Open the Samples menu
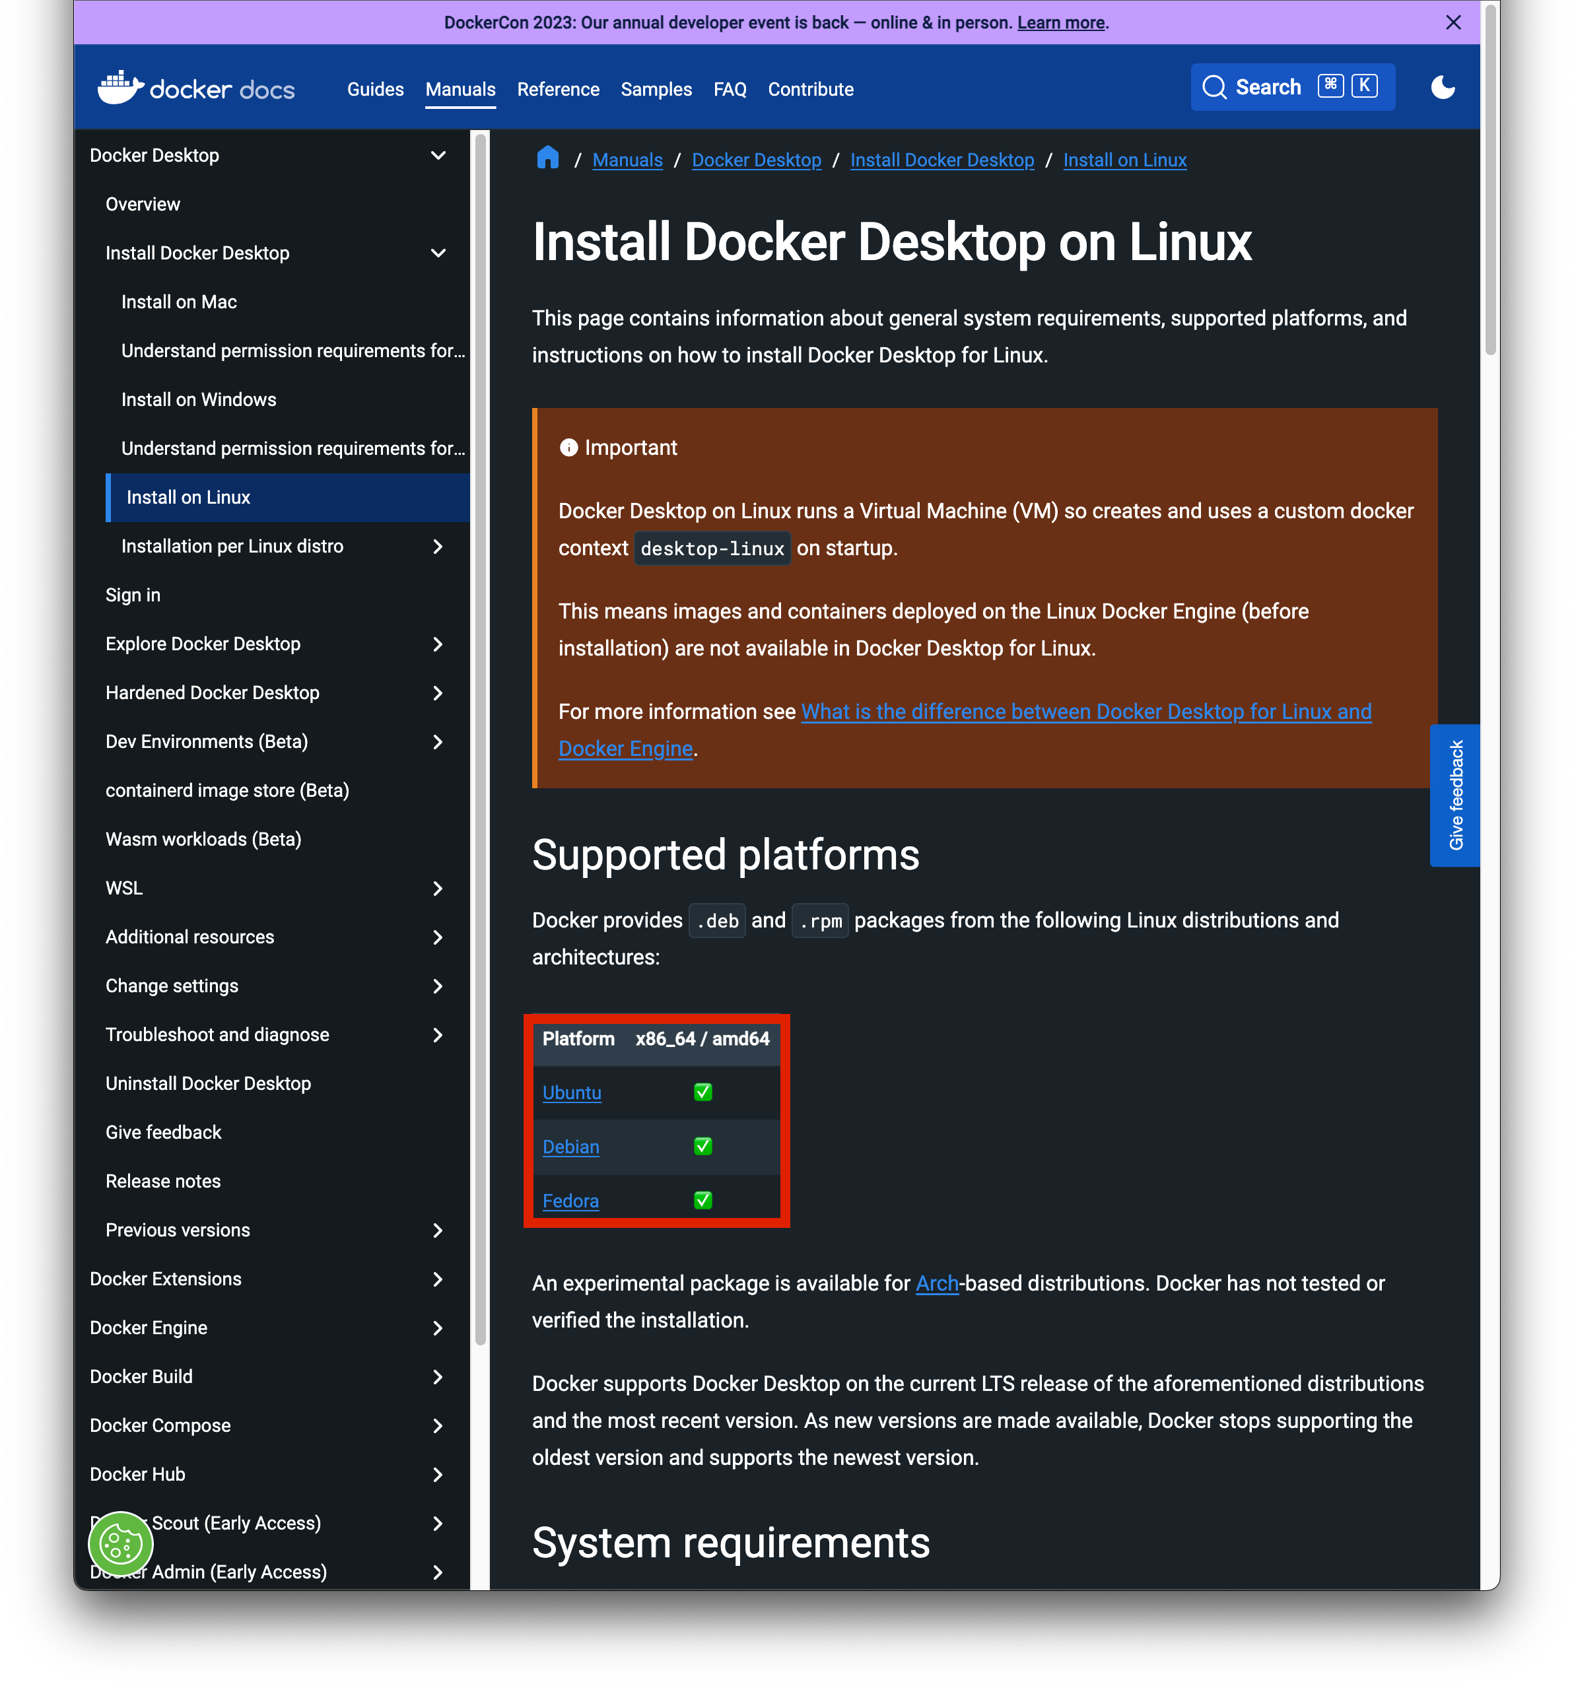This screenshot has width=1574, height=1688. click(656, 89)
